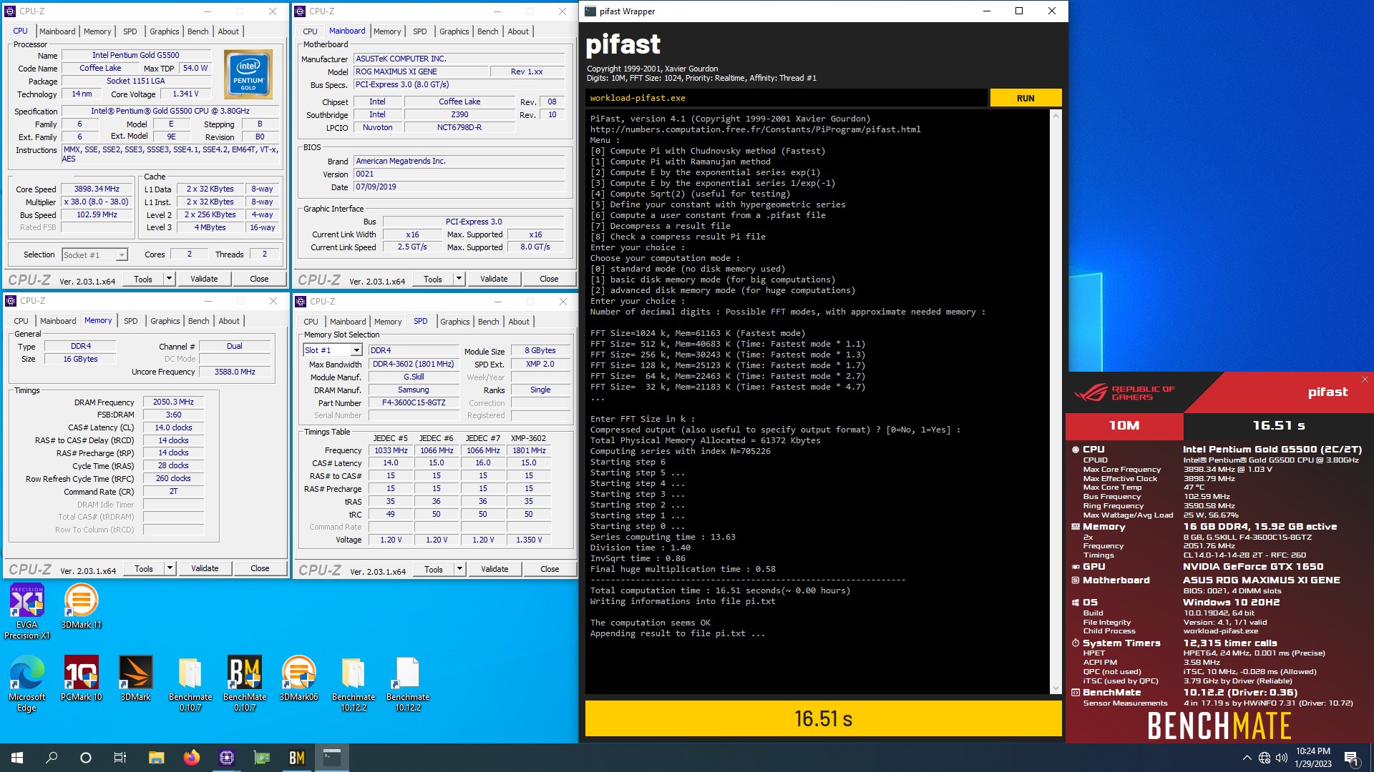Image resolution: width=1374 pixels, height=772 pixels.
Task: Click the taskbar clock showing 10:24 PM
Action: [1312, 758]
